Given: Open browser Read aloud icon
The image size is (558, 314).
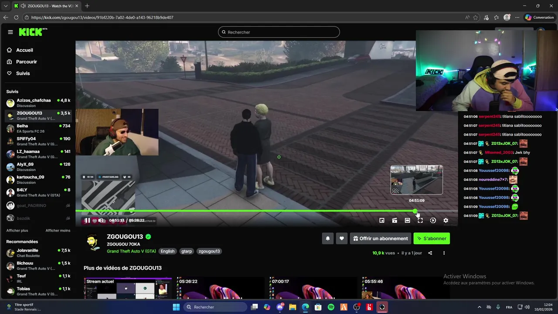Looking at the screenshot, I should tap(467, 17).
